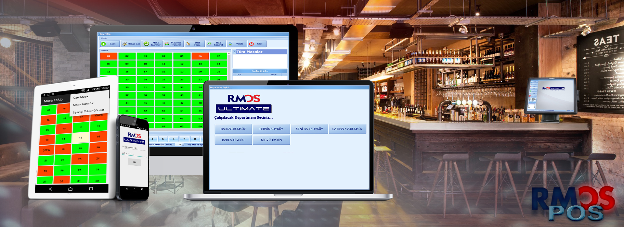Choose the BARLAR EVREN department
Image resolution: width=624 pixels, height=227 pixels.
[233, 140]
